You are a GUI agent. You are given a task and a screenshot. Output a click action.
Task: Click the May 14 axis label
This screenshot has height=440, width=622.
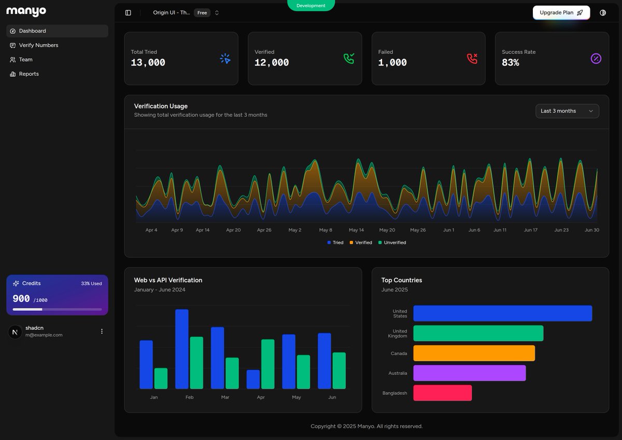(x=356, y=230)
